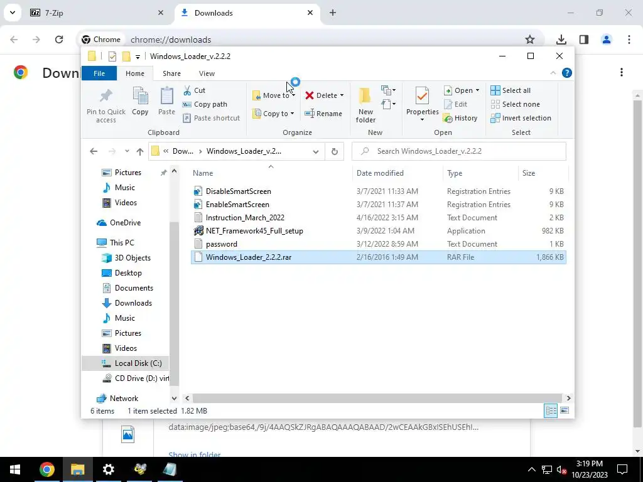The image size is (643, 482).
Task: Open OneDrive in navigation pane
Action: click(125, 223)
